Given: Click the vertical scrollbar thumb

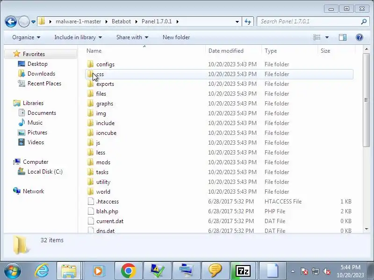Looking at the screenshot, I should coord(366,100).
